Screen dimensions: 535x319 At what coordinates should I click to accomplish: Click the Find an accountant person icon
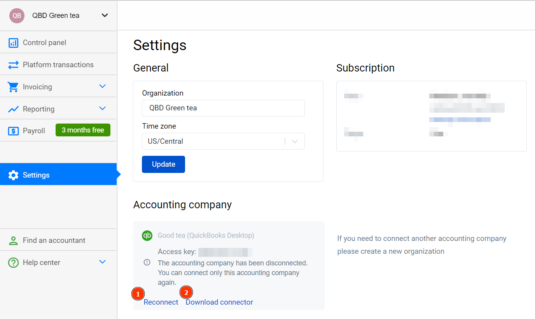pyautogui.click(x=13, y=241)
